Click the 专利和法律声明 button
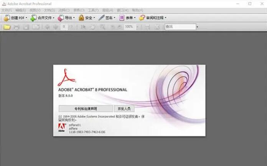Viewport: 267px width, 166px height. (86, 108)
